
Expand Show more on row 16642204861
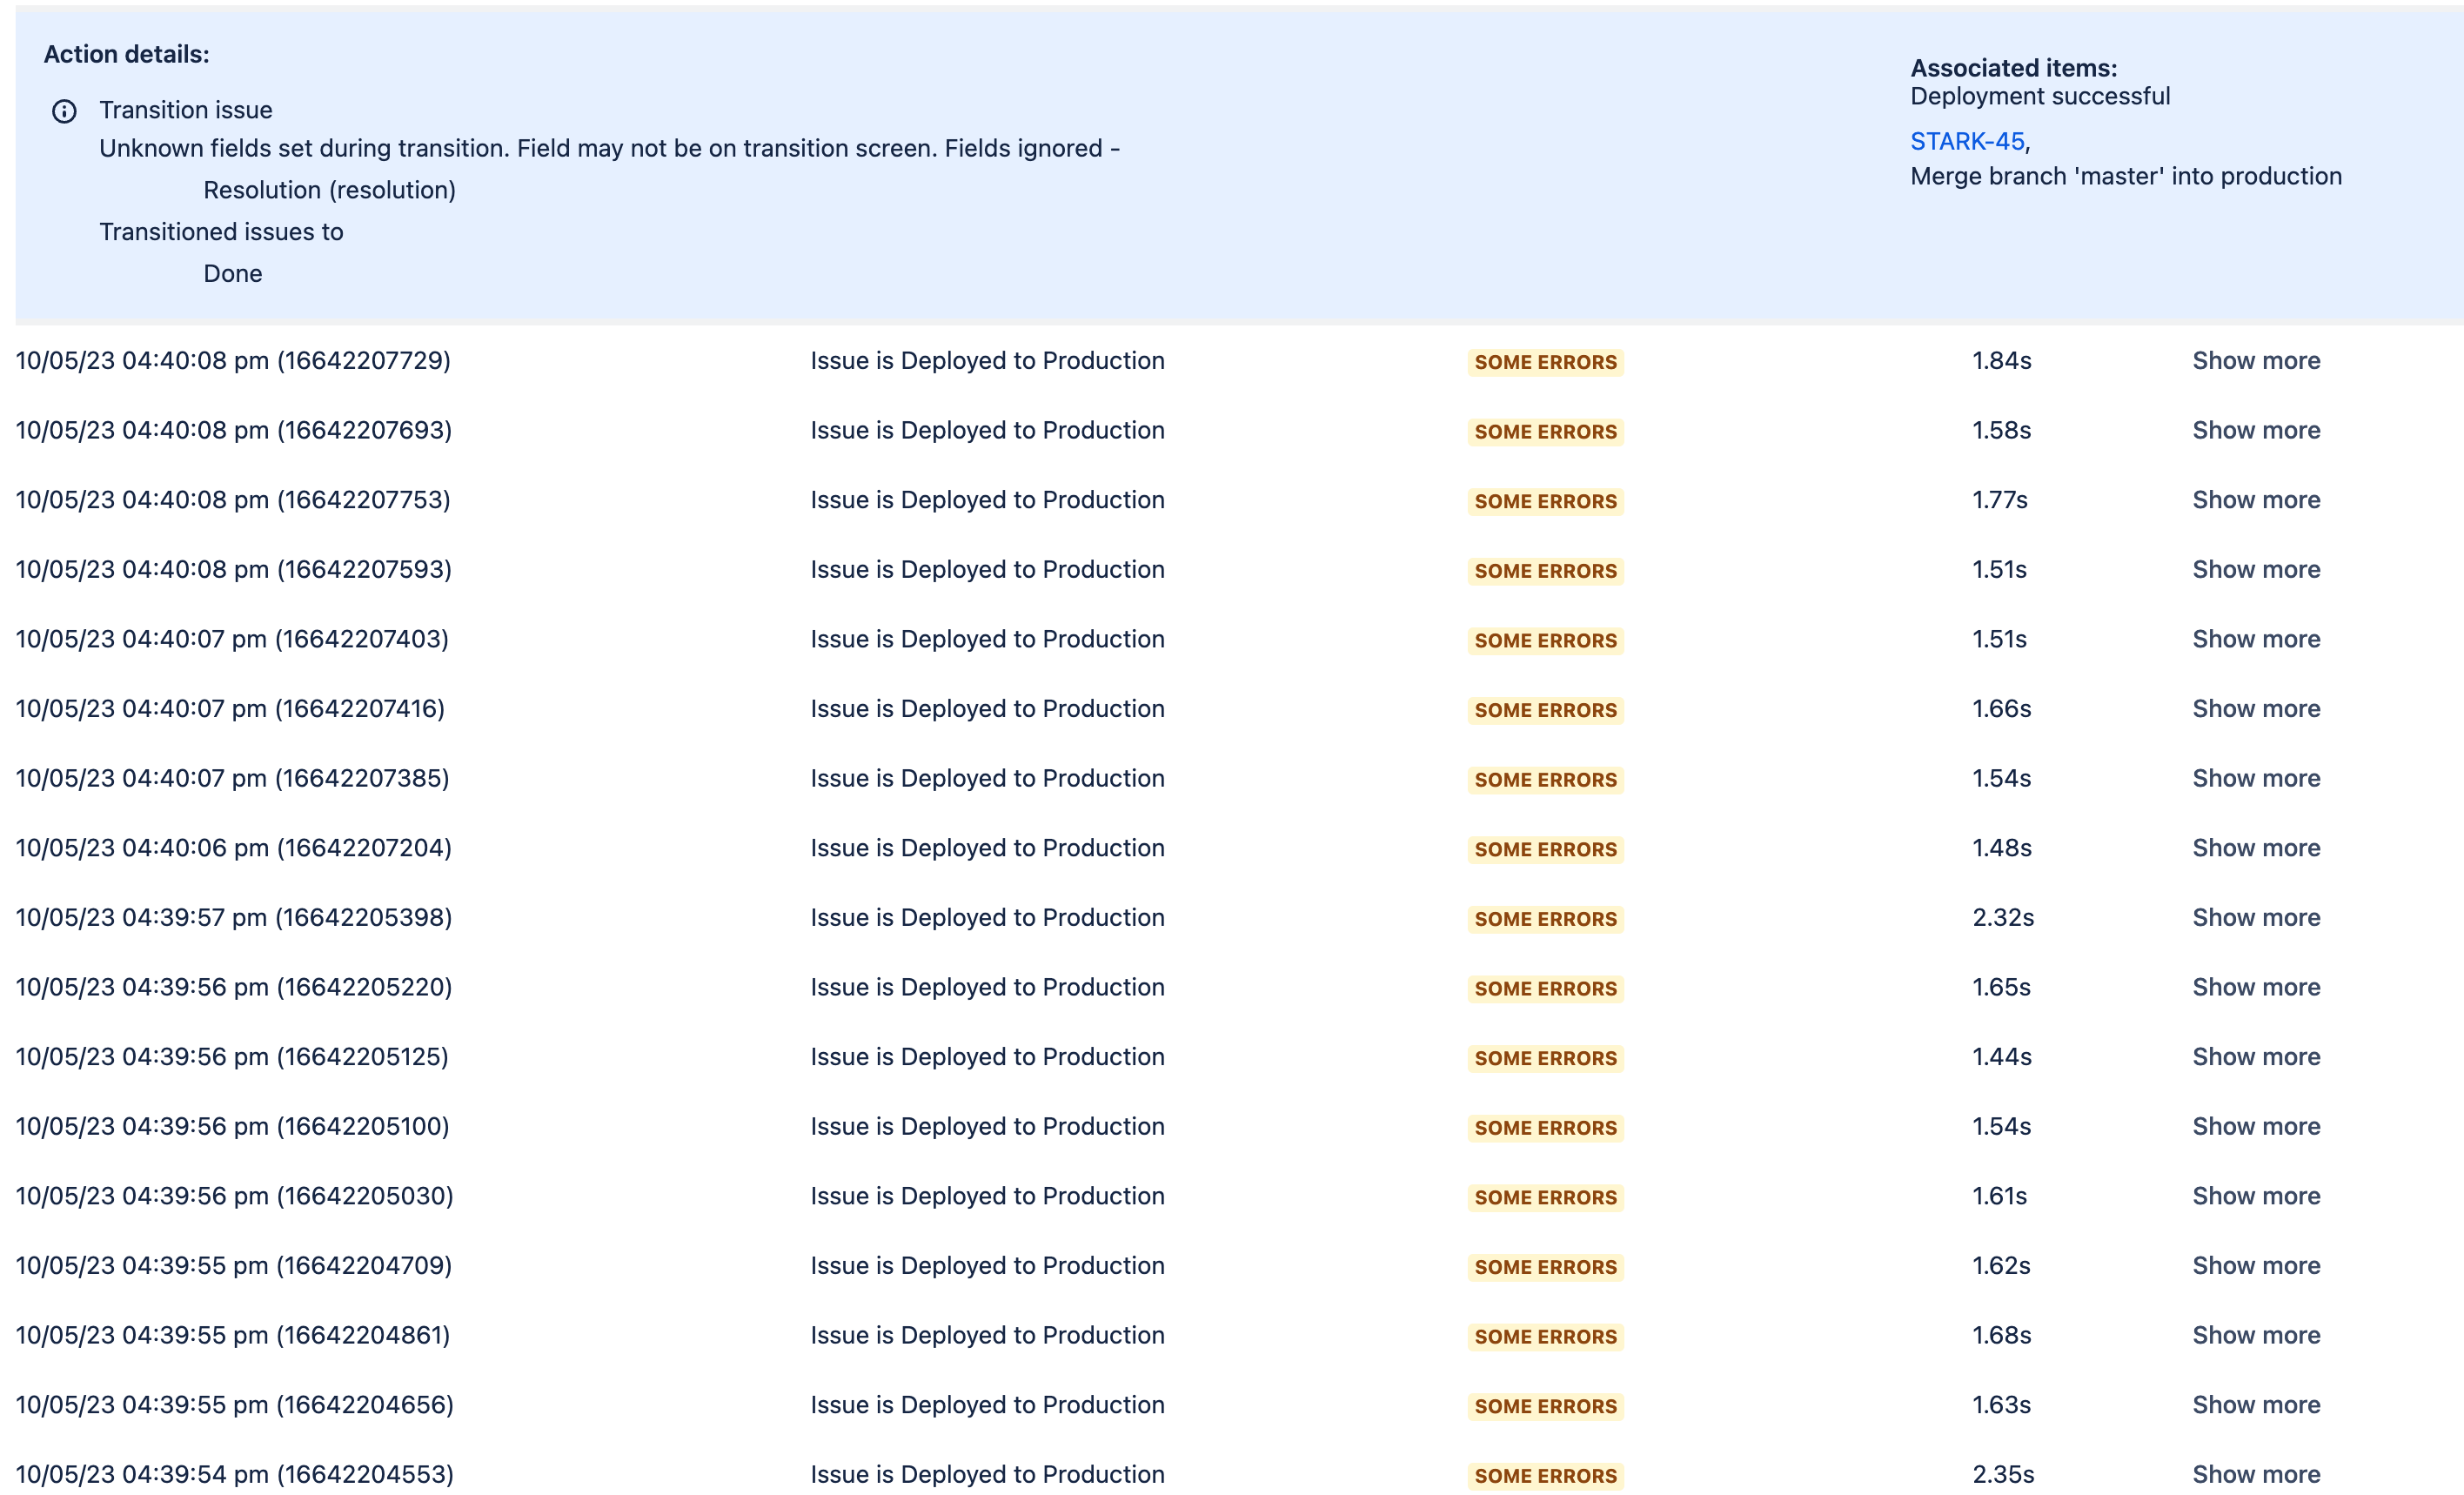click(x=2255, y=1335)
